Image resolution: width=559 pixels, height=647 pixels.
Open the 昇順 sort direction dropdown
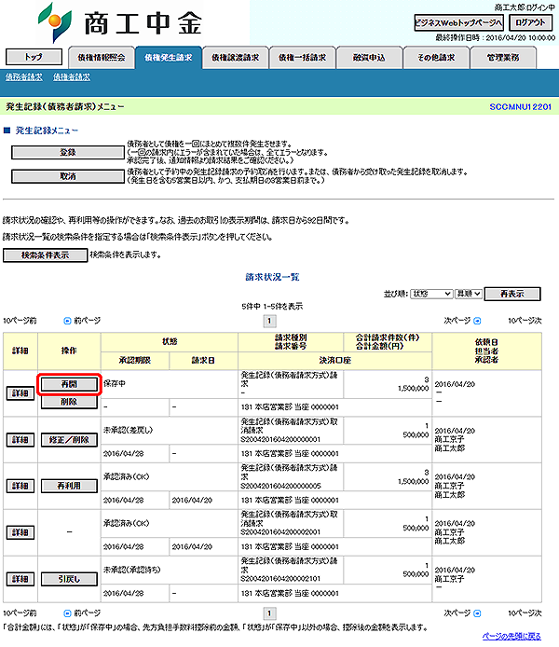click(469, 294)
